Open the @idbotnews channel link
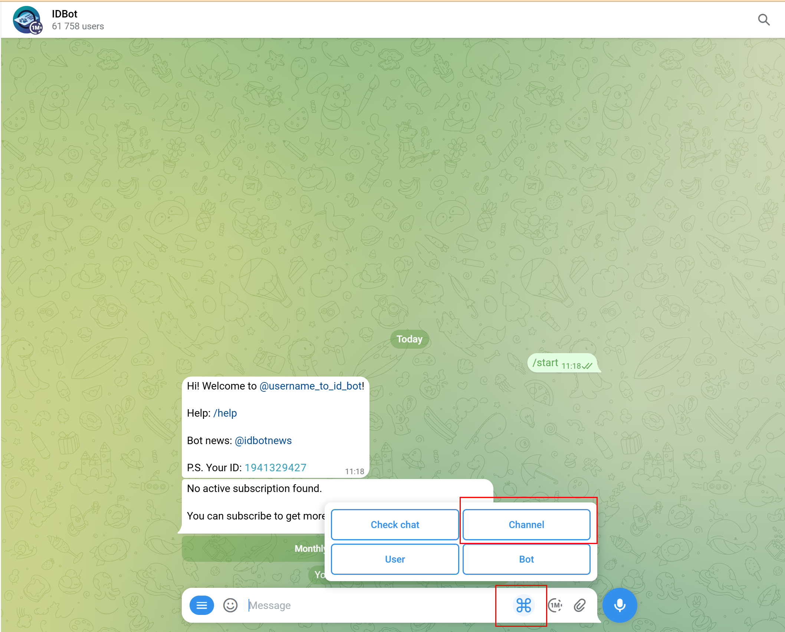This screenshot has height=632, width=785. 263,441
